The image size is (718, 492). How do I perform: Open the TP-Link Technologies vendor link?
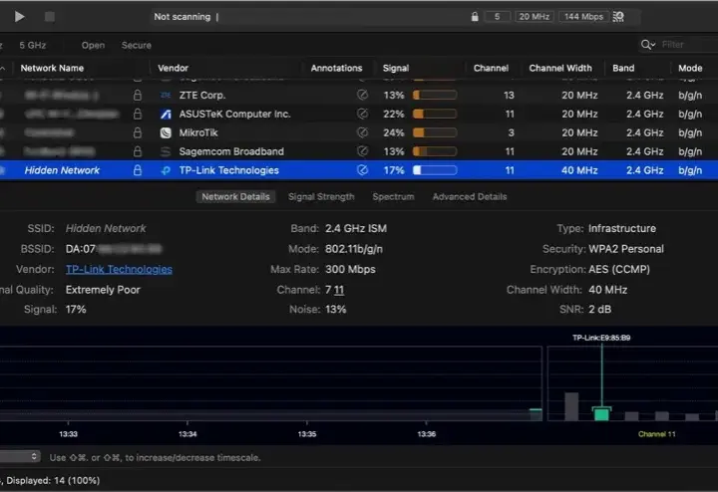pyautogui.click(x=119, y=269)
